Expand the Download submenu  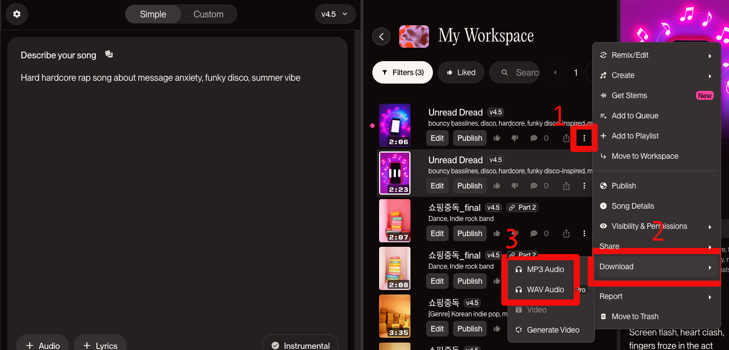(x=656, y=266)
